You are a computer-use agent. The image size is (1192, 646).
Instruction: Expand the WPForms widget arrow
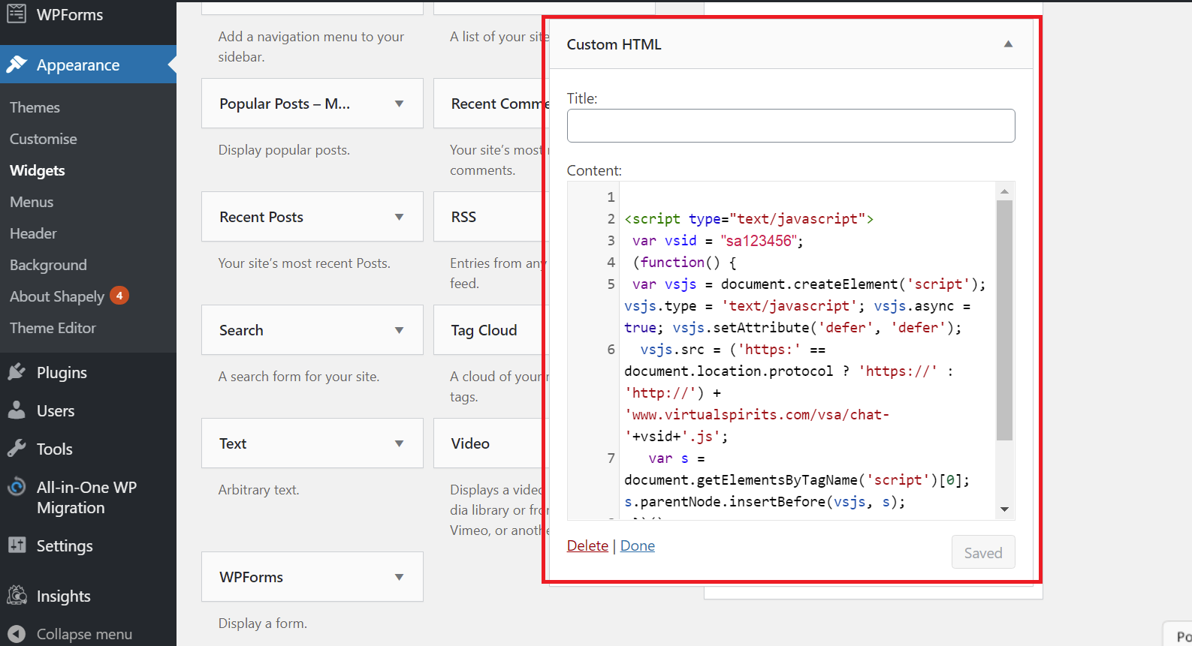tap(400, 577)
